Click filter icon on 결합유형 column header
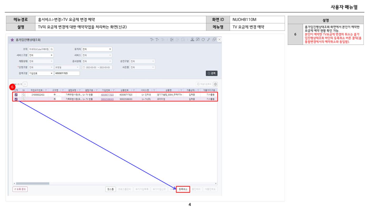The width and height of the screenshot is (369, 208). 80,90
